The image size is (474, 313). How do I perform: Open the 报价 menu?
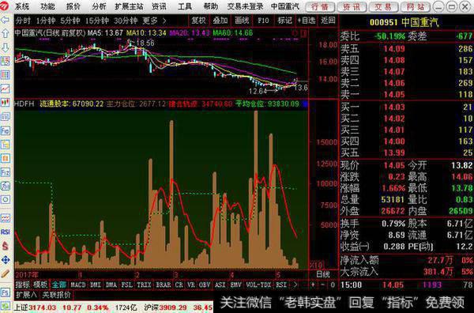tap(73, 6)
